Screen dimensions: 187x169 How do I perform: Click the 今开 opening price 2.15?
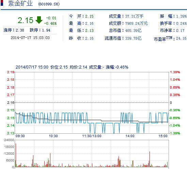click(89, 16)
